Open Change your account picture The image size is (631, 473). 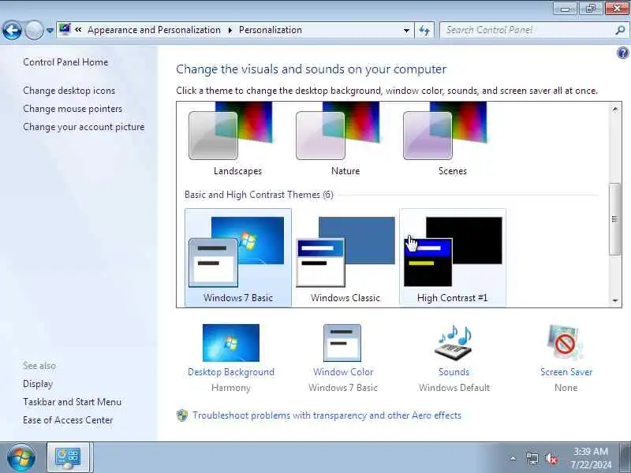[x=84, y=127]
